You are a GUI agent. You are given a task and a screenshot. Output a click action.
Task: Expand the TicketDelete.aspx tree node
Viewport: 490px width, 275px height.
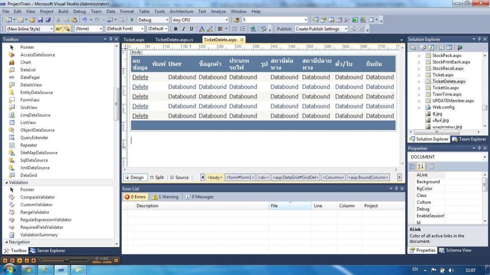tap(419, 81)
